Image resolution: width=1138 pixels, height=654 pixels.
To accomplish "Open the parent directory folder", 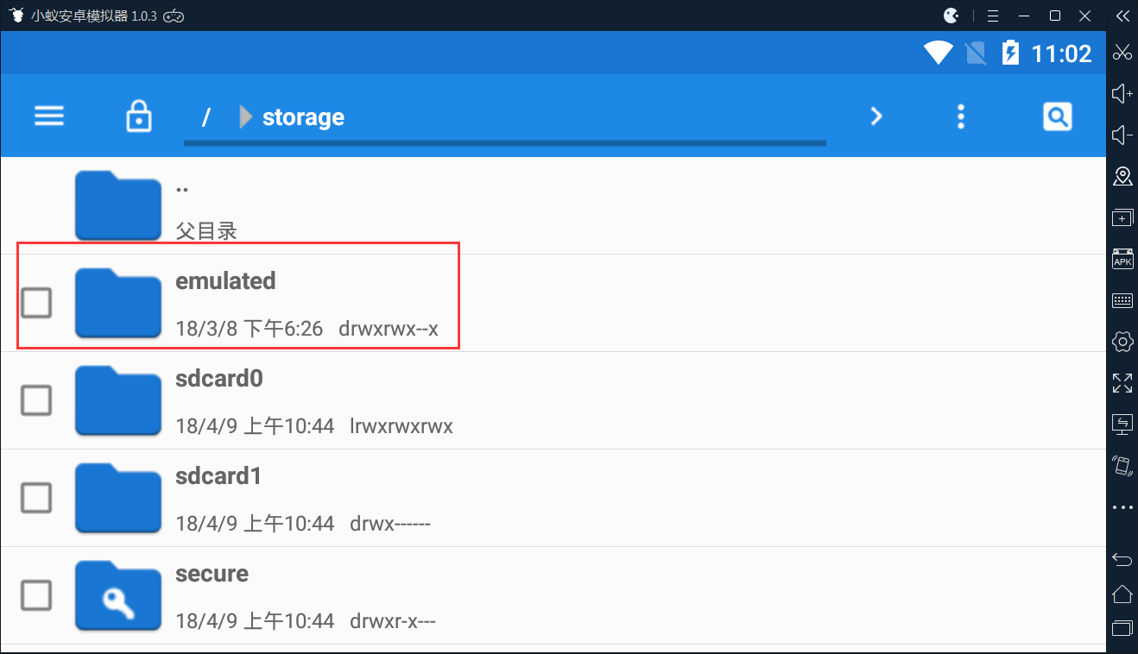I will [x=117, y=206].
